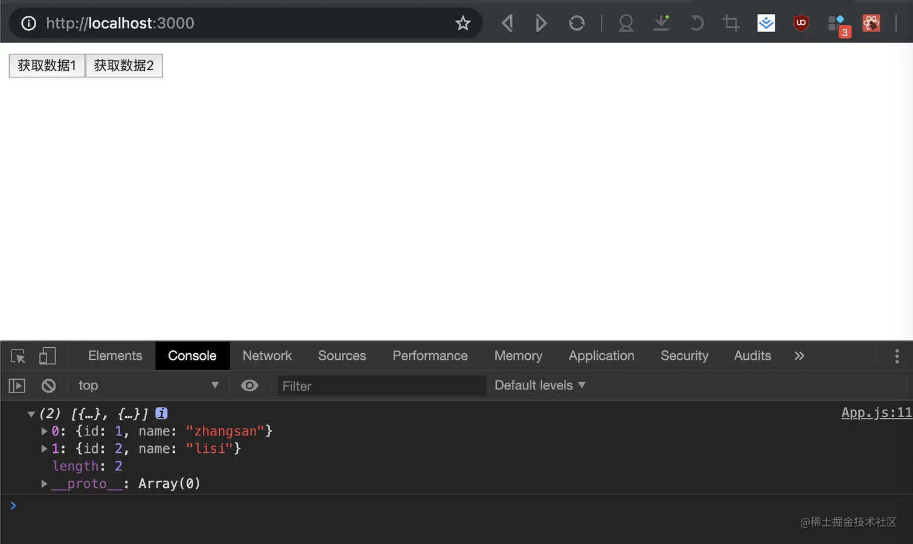Expand array item 0 zhangsan
This screenshot has width=913, height=544.
pyautogui.click(x=44, y=432)
